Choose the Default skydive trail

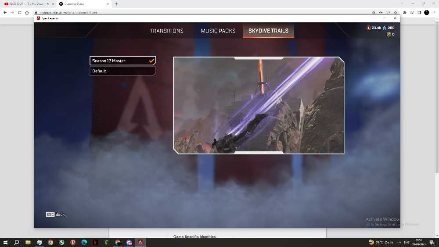point(122,71)
